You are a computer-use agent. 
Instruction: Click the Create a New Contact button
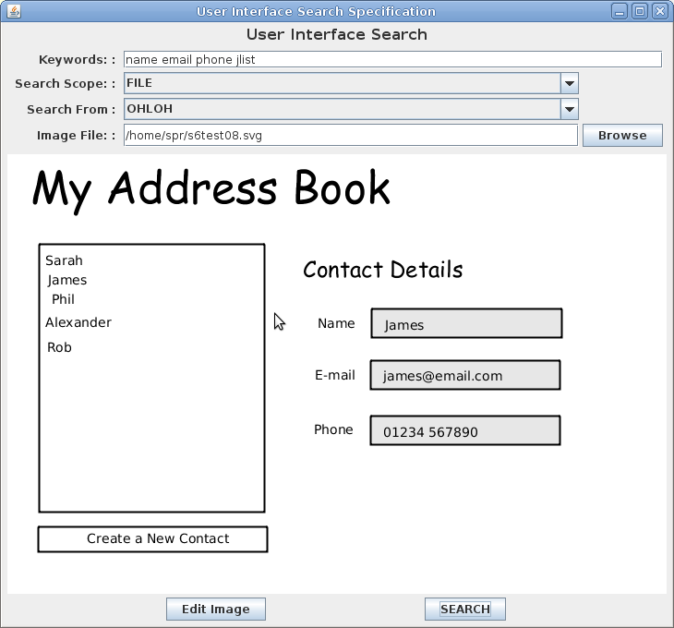(152, 539)
